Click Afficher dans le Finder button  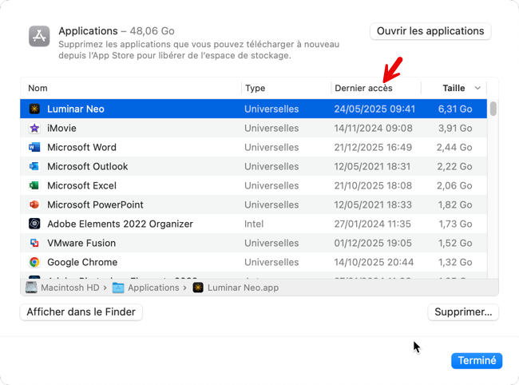81,312
